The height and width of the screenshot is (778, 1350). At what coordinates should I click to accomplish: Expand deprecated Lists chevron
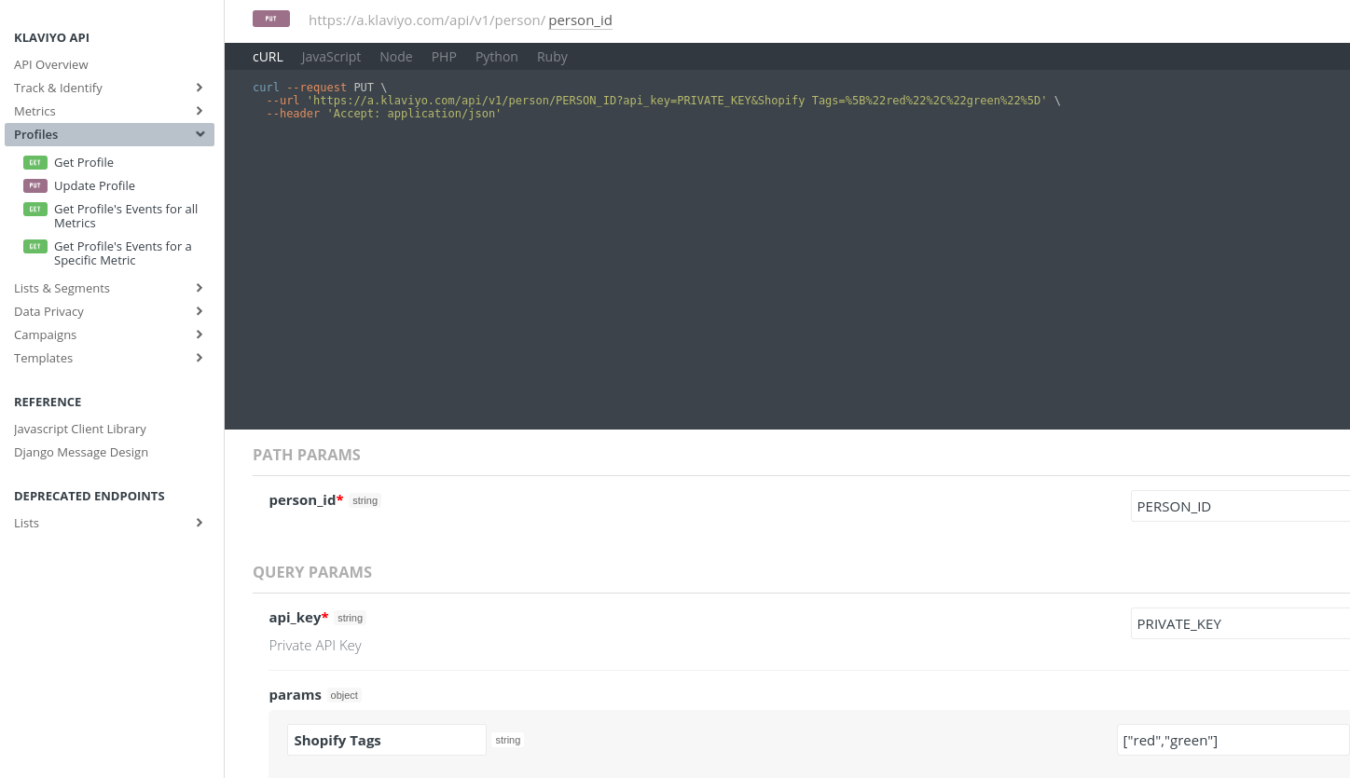[199, 523]
